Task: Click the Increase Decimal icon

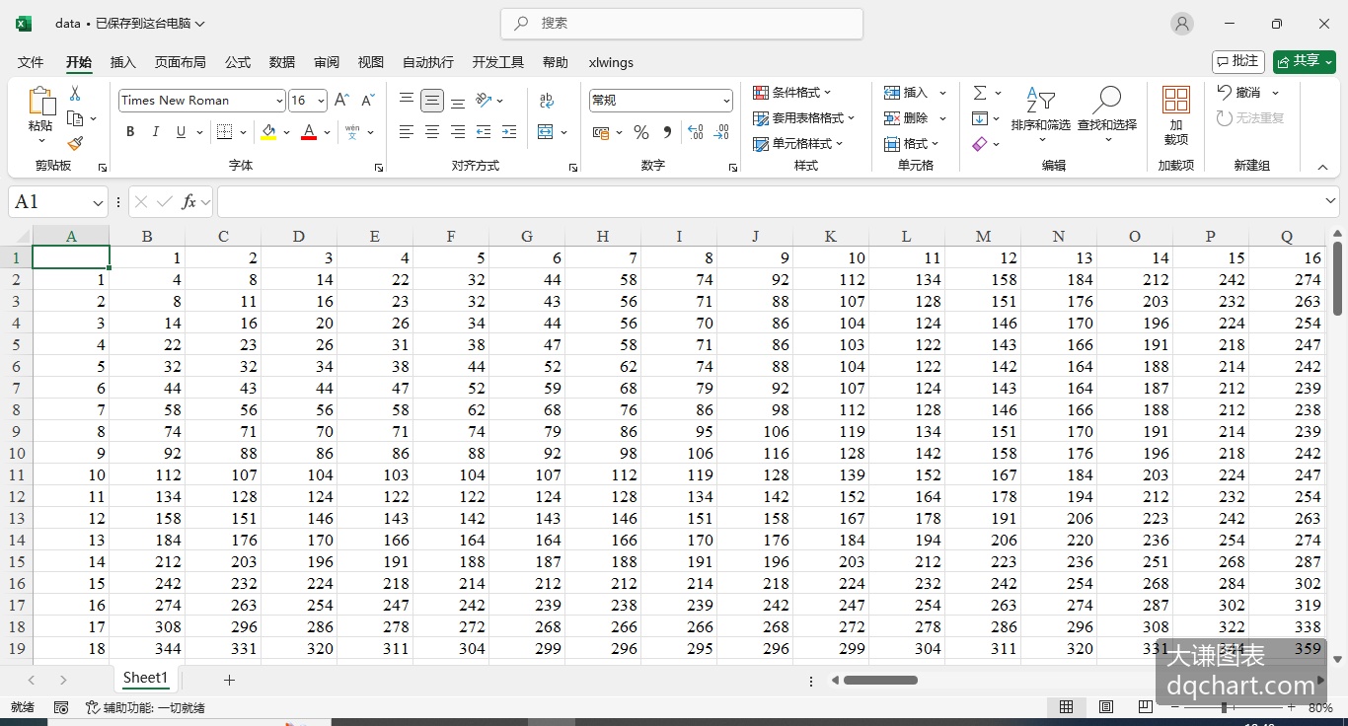Action: click(695, 132)
